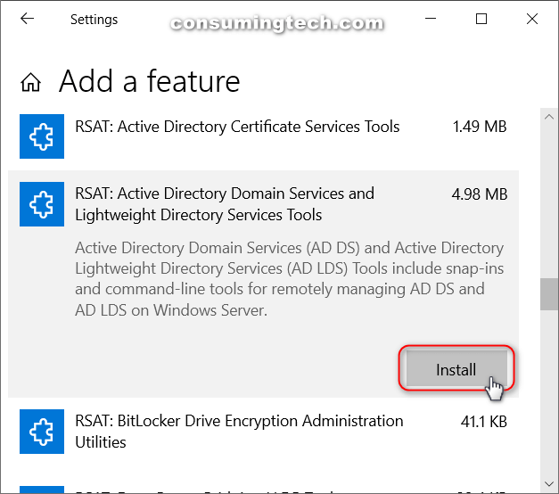Select the Settings window title text
The height and width of the screenshot is (494, 559).
coord(95,20)
